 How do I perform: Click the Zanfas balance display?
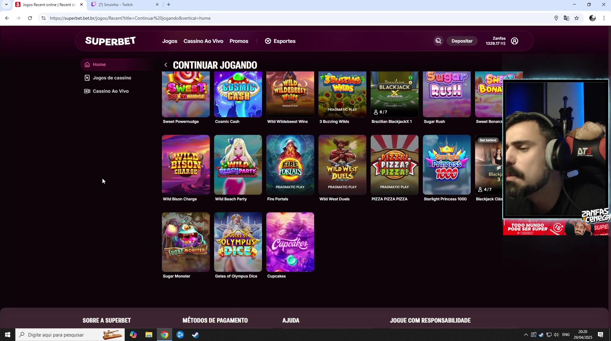(495, 41)
